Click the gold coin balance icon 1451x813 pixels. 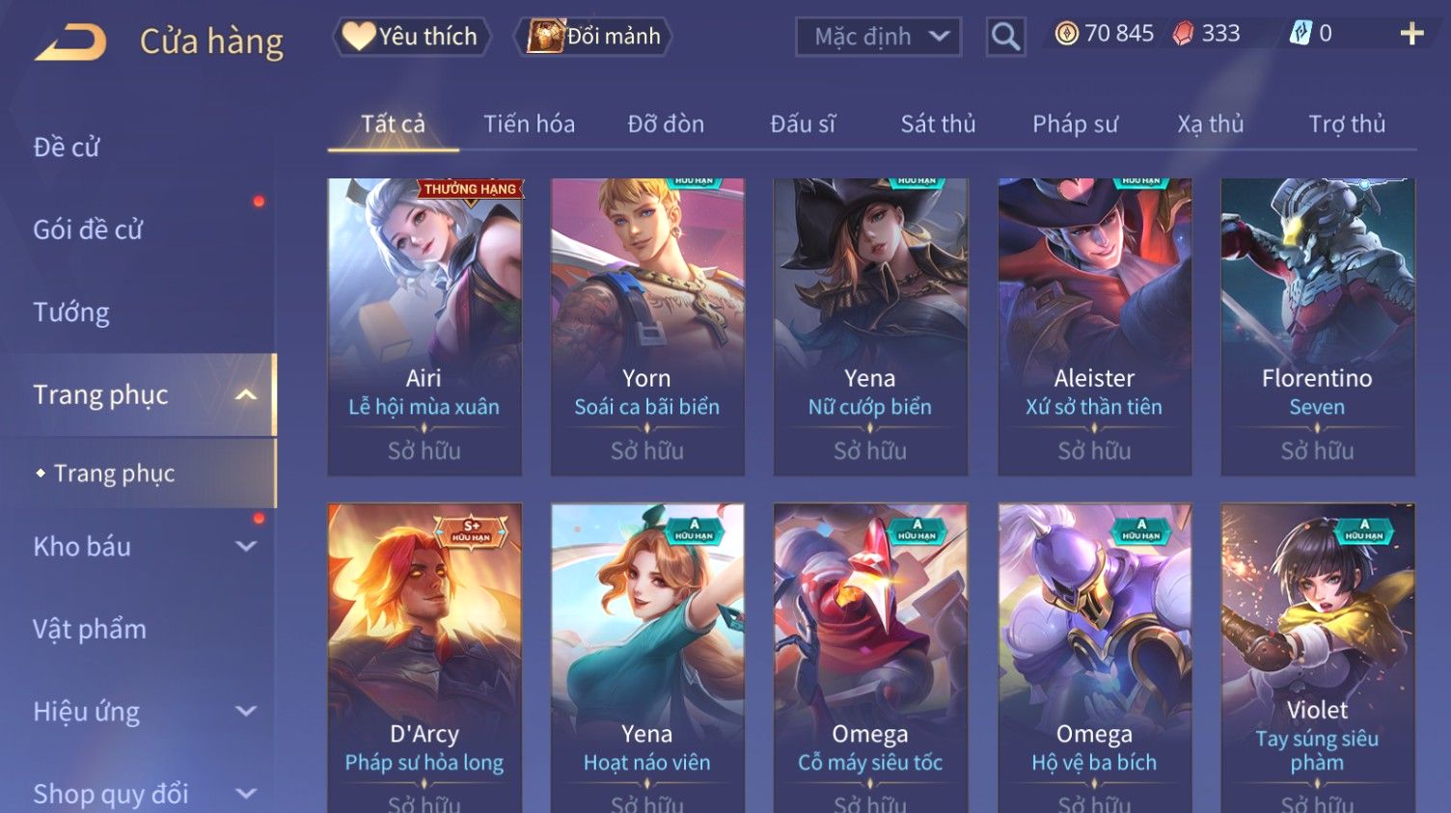1066,34
